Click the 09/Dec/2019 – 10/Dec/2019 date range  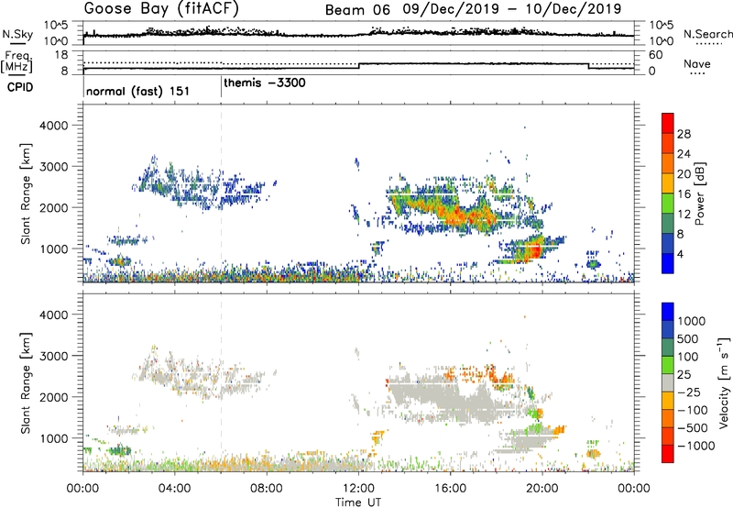pos(512,9)
